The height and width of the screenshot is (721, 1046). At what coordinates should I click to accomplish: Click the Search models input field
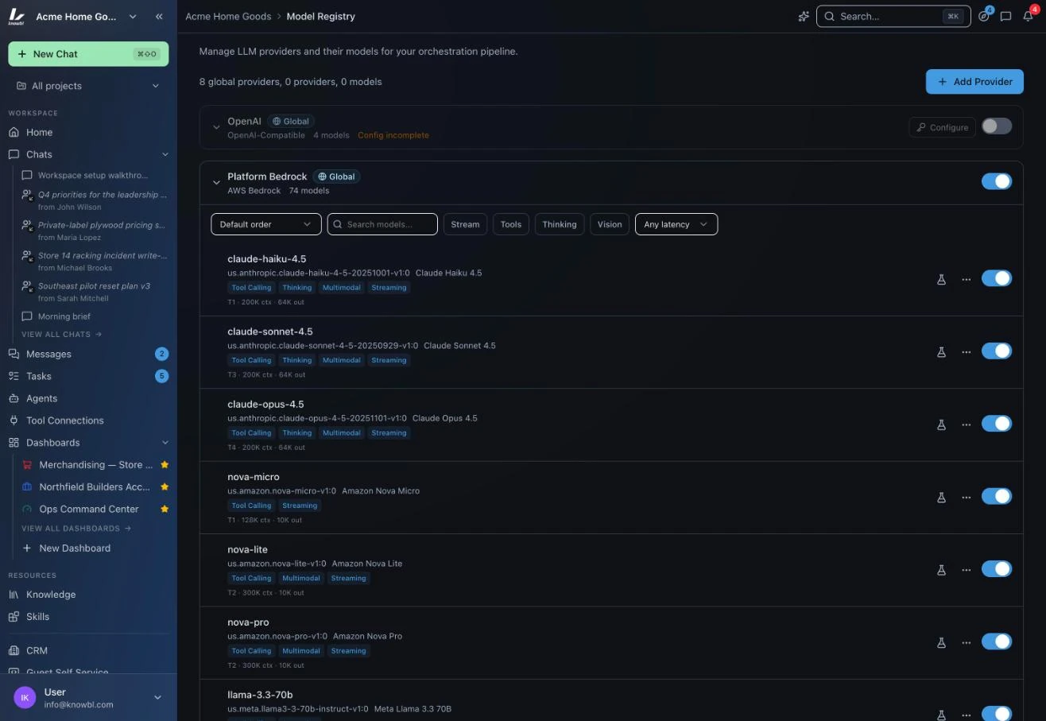382,224
